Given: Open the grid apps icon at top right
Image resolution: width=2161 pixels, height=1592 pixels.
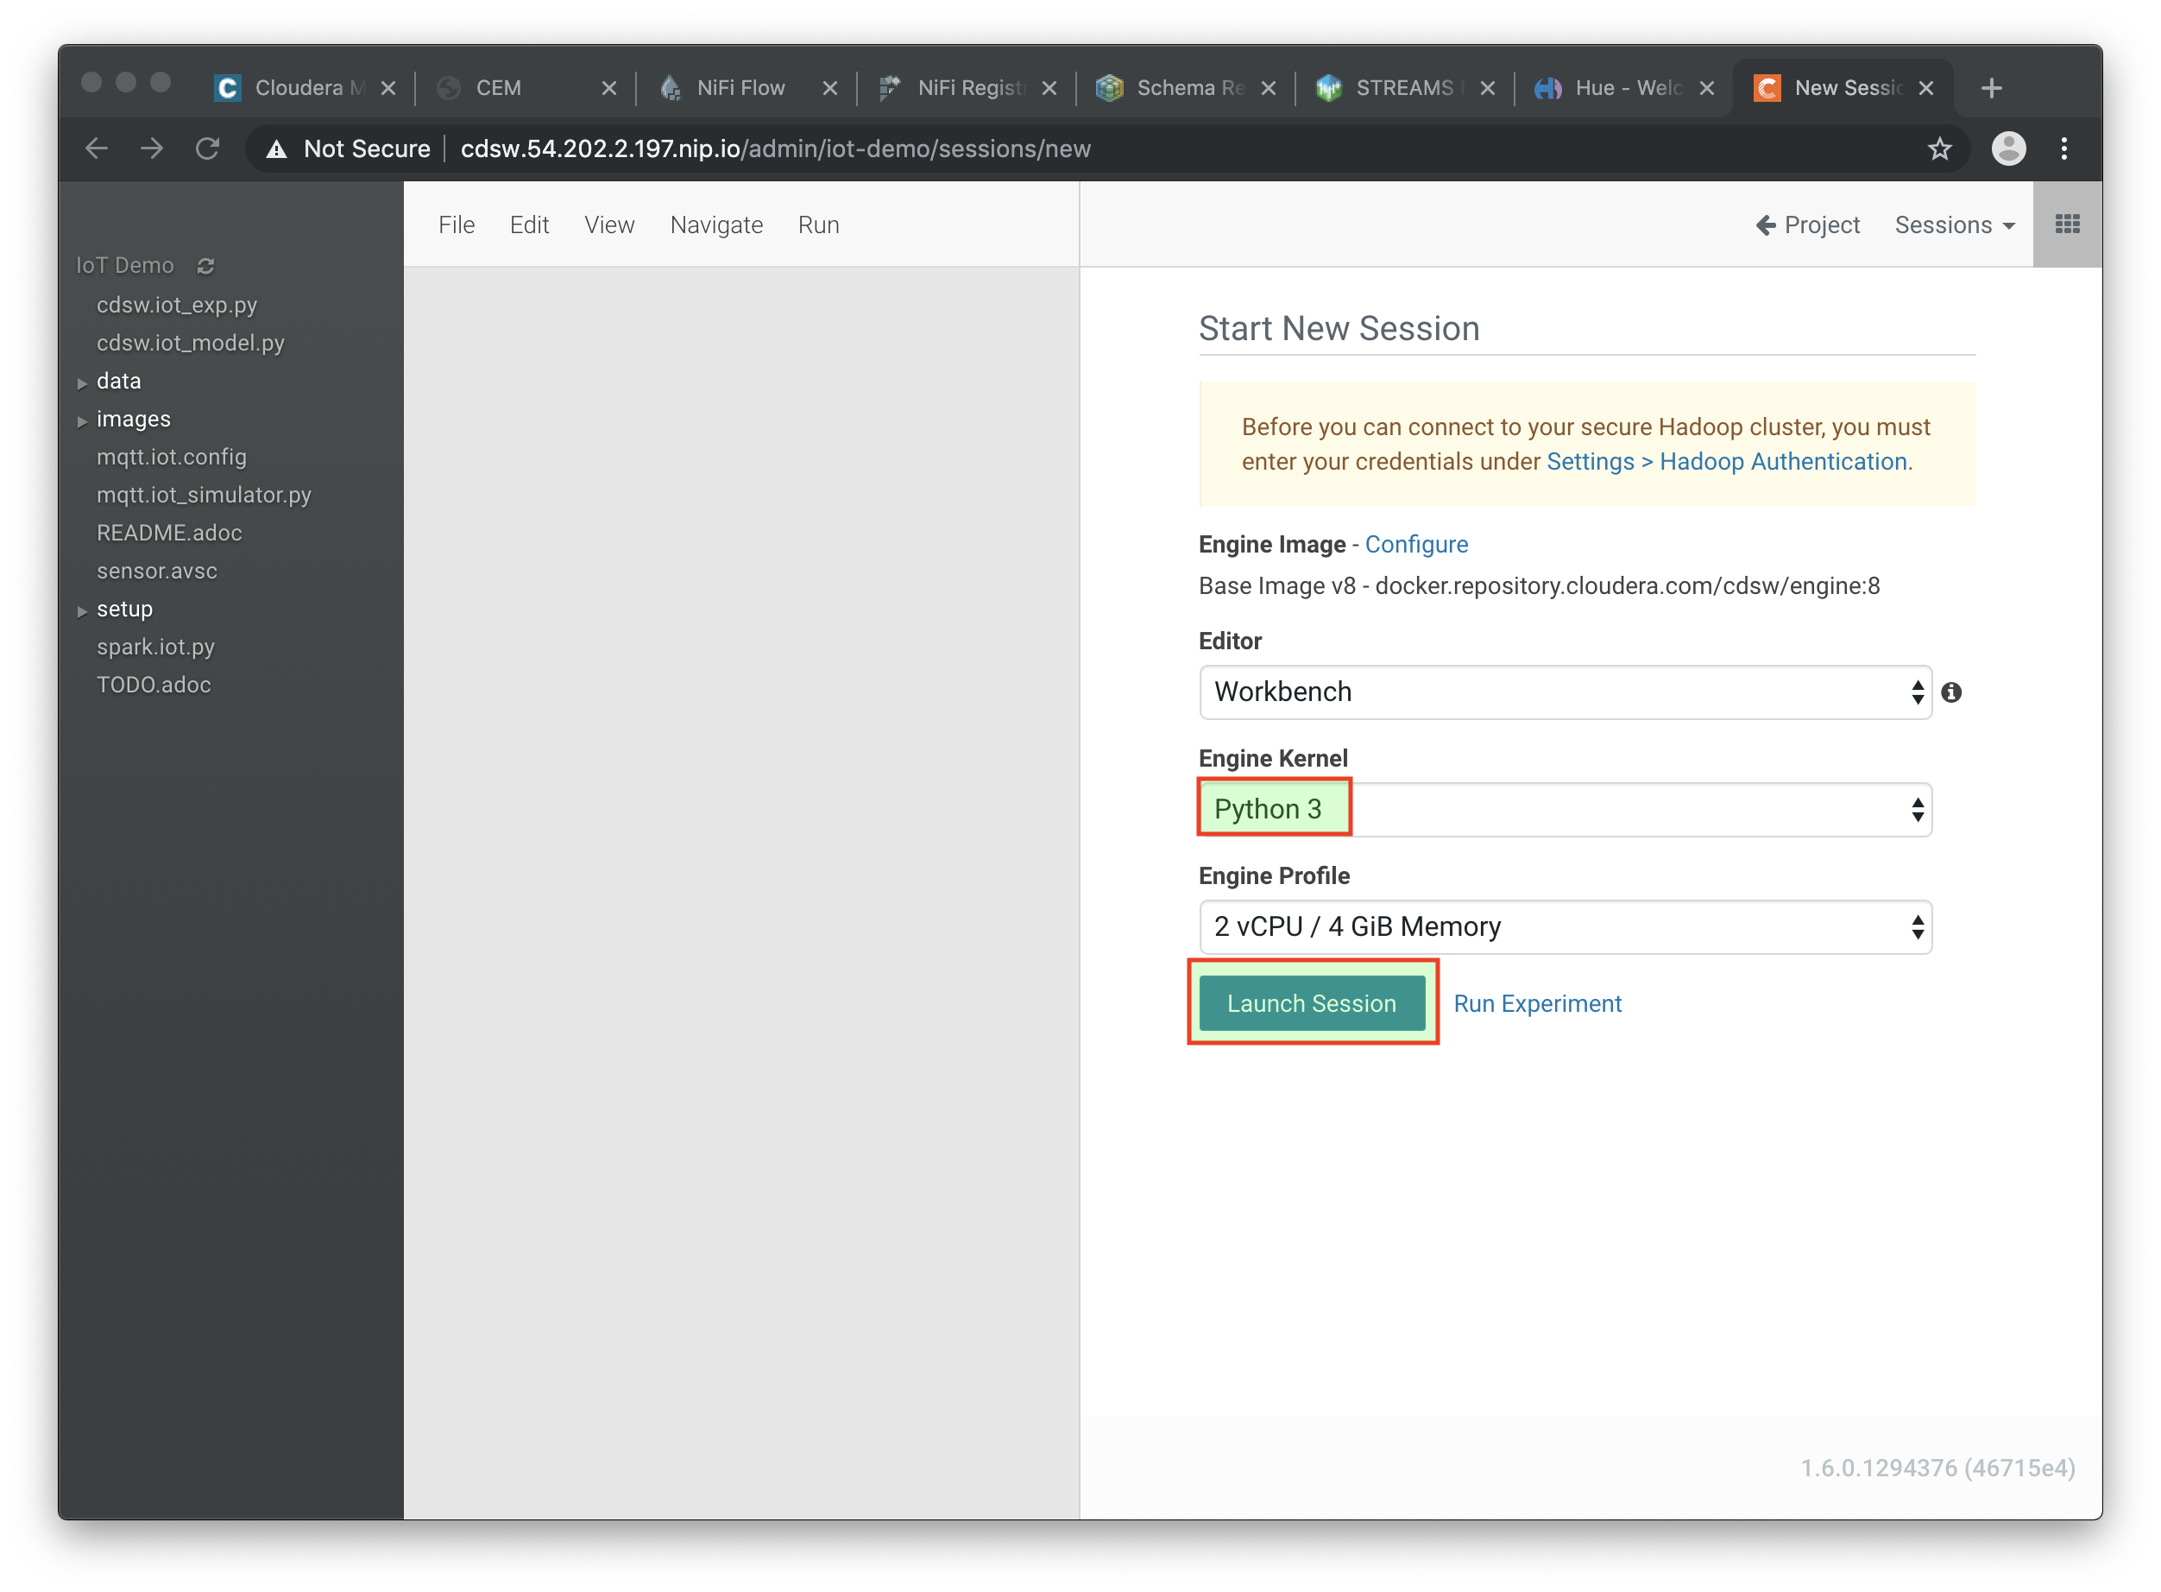Looking at the screenshot, I should pos(2067,224).
